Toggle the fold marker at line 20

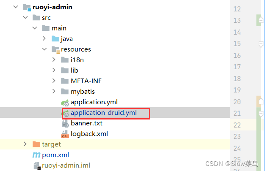tap(261, 101)
